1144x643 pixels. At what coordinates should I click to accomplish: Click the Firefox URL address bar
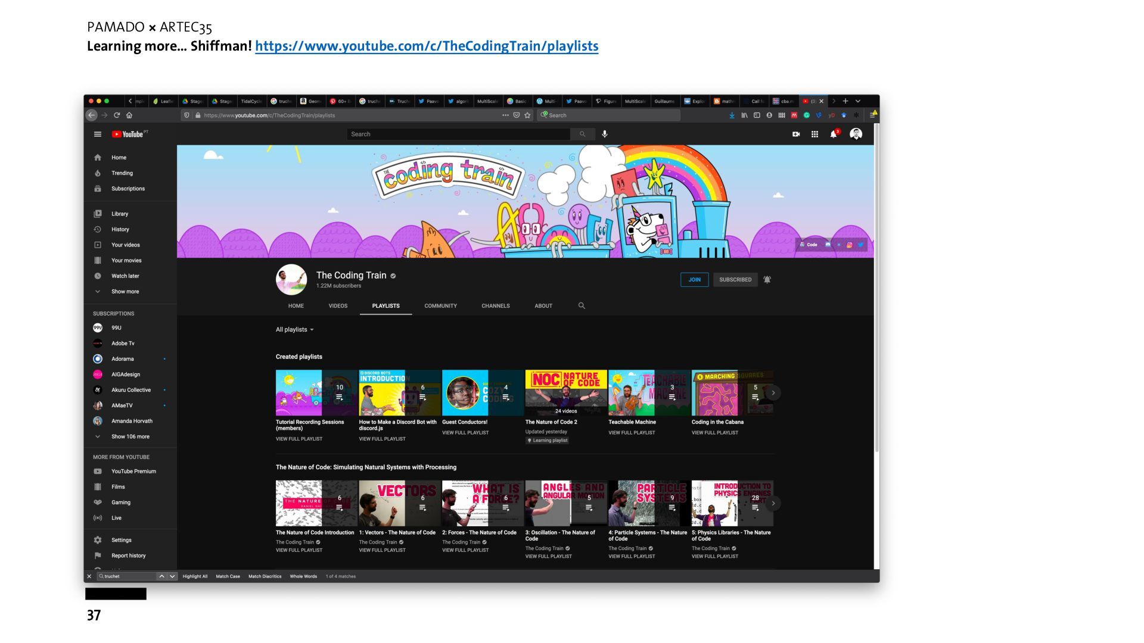coord(357,116)
